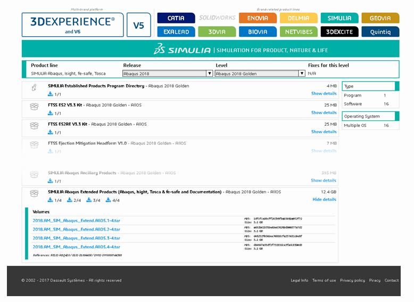Download volume 1/4 of Abaqus Extended Products
Viewport: 414px width, 302px height.
(51, 200)
